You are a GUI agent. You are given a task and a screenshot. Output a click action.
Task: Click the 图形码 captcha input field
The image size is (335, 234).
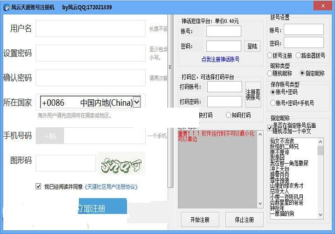pos(66,163)
